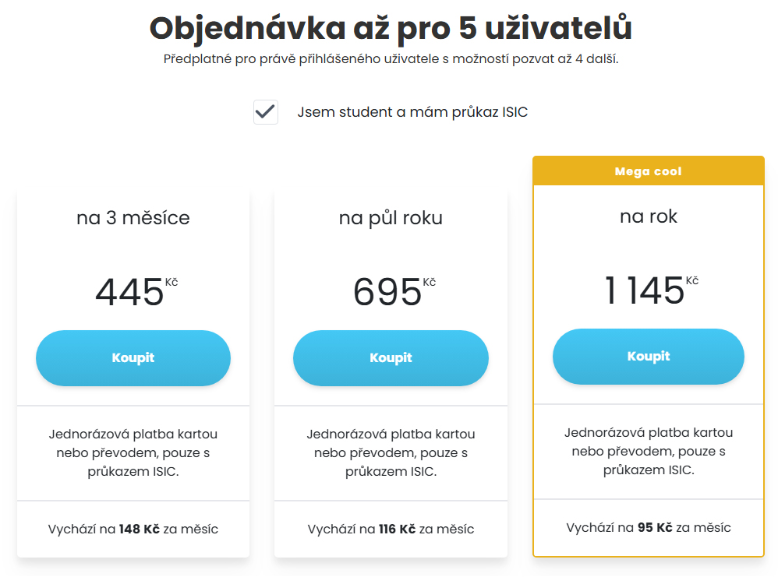Click the "Jsem student a mám průkaz ISIC" label
The height and width of the screenshot is (577, 778).
click(x=412, y=112)
